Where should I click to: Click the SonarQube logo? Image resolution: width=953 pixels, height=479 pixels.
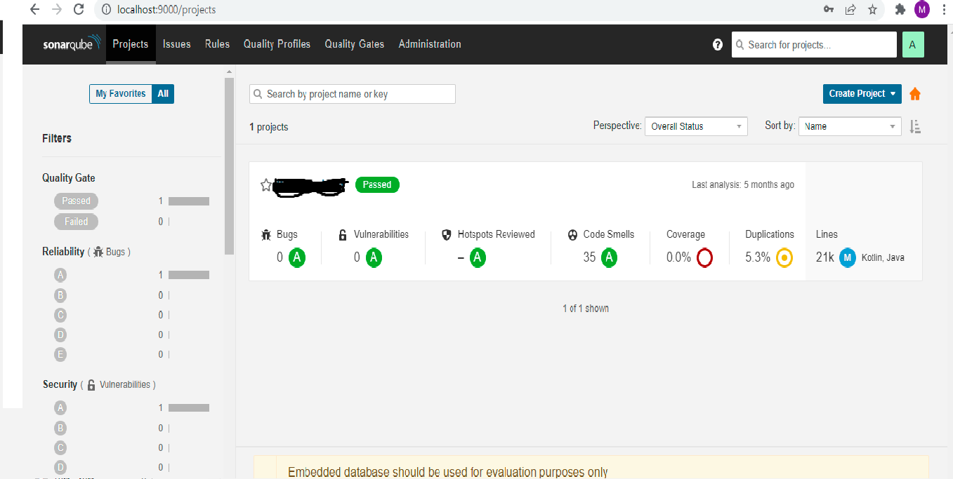69,43
